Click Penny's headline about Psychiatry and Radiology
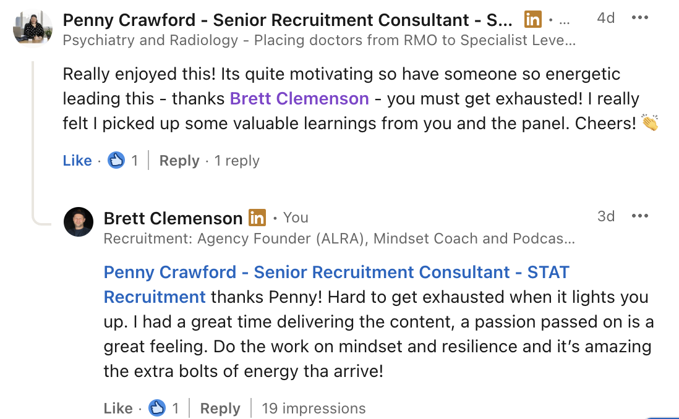The width and height of the screenshot is (679, 419). pos(319,41)
